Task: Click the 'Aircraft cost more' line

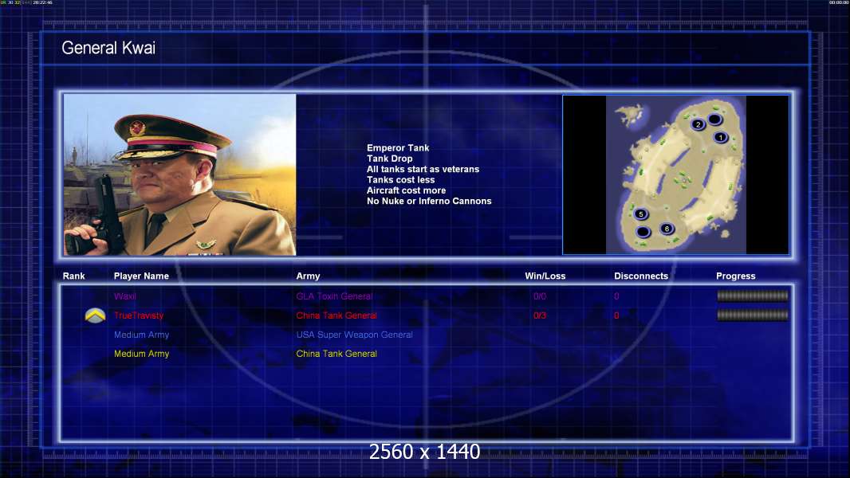Action: pos(406,190)
